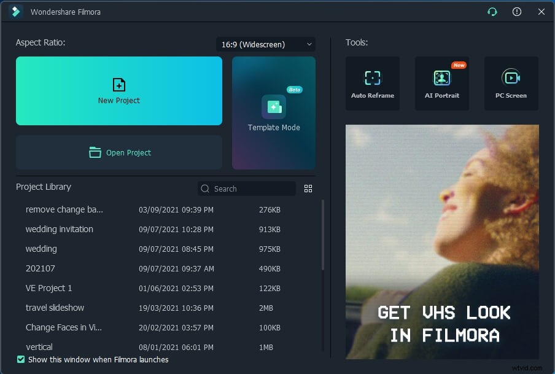The height and width of the screenshot is (374, 555).
Task: Open Template Mode tile
Action: [x=273, y=113]
